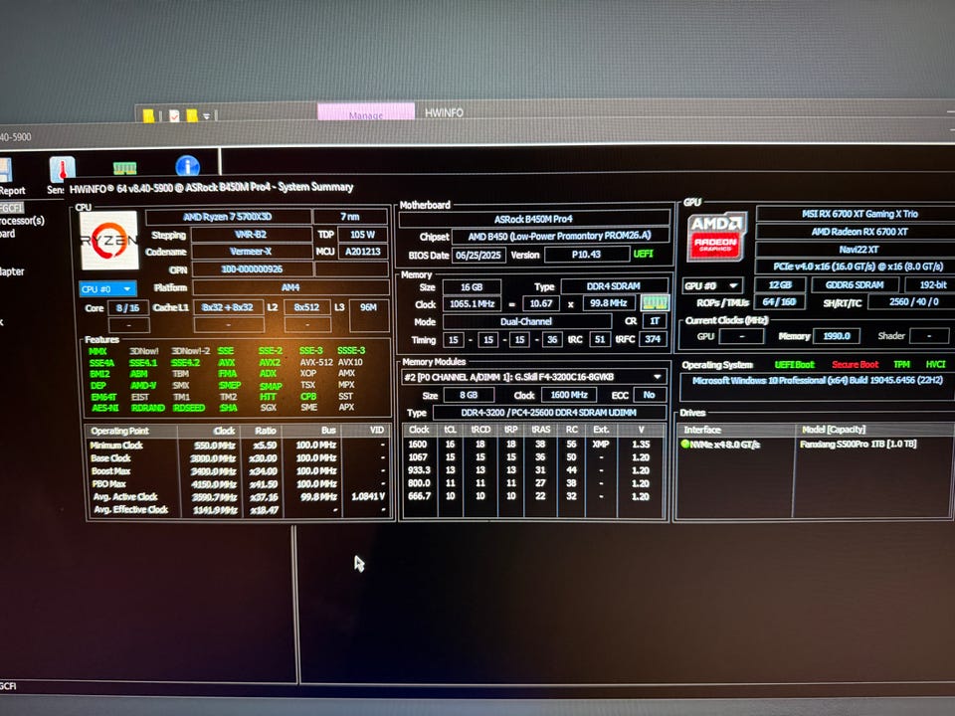Click the green TPM label
The height and width of the screenshot is (716, 955).
901,364
